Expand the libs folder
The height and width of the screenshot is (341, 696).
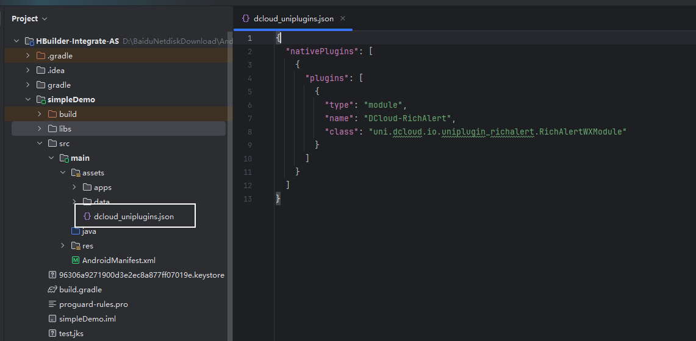pos(40,129)
